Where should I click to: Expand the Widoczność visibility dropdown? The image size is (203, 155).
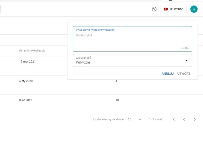point(132,60)
